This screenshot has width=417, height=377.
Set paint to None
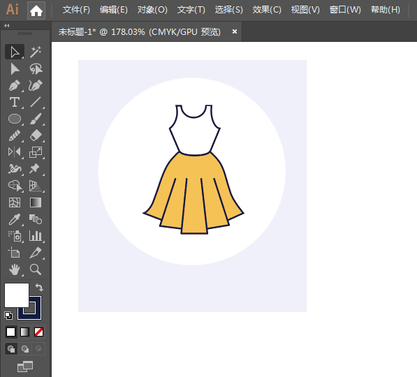pyautogui.click(x=39, y=332)
